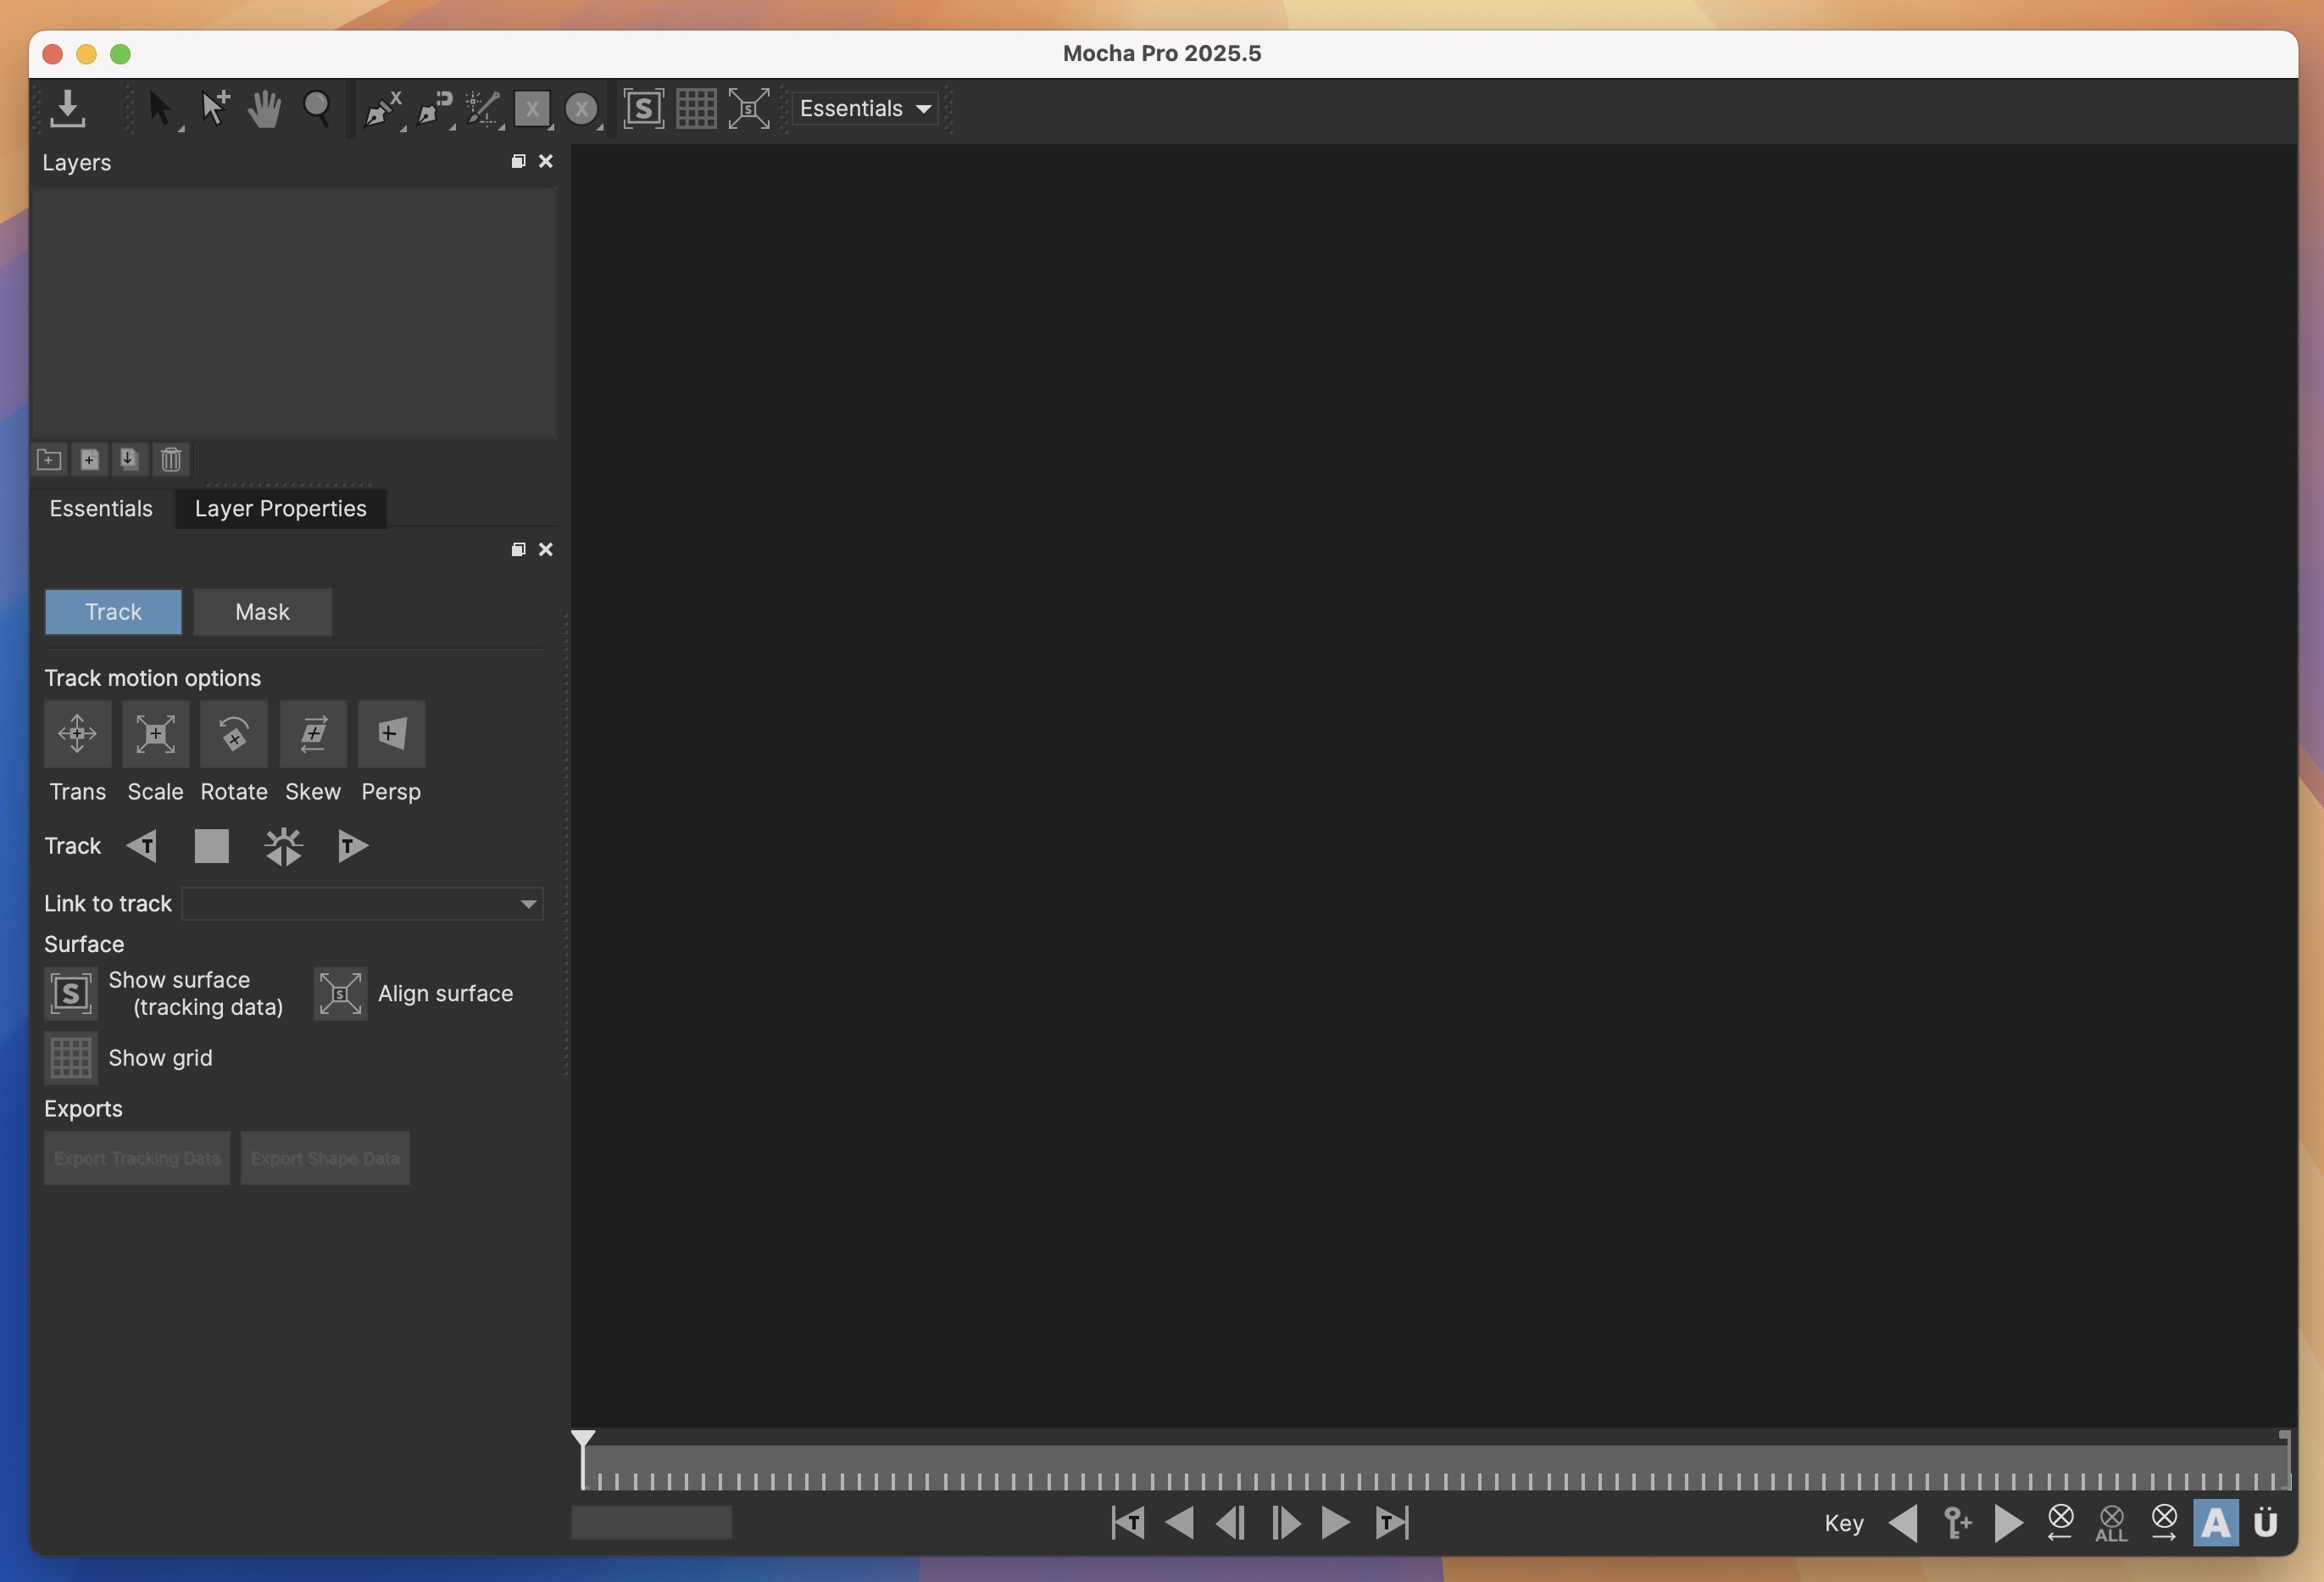Open the Essentials workspace dropdown
The image size is (2324, 1582).
[x=866, y=108]
